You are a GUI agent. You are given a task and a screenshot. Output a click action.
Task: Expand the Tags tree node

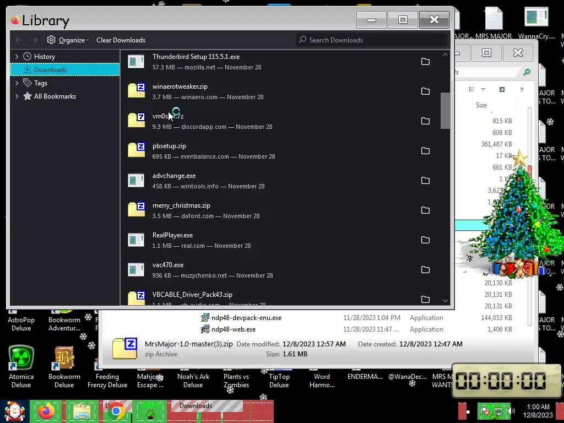point(17,83)
